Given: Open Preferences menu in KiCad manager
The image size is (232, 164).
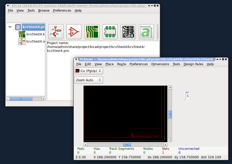Looking at the screenshot, I should point(62,11).
